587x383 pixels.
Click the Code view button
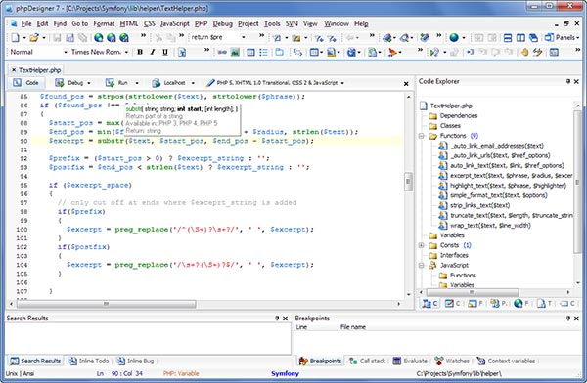coord(26,83)
